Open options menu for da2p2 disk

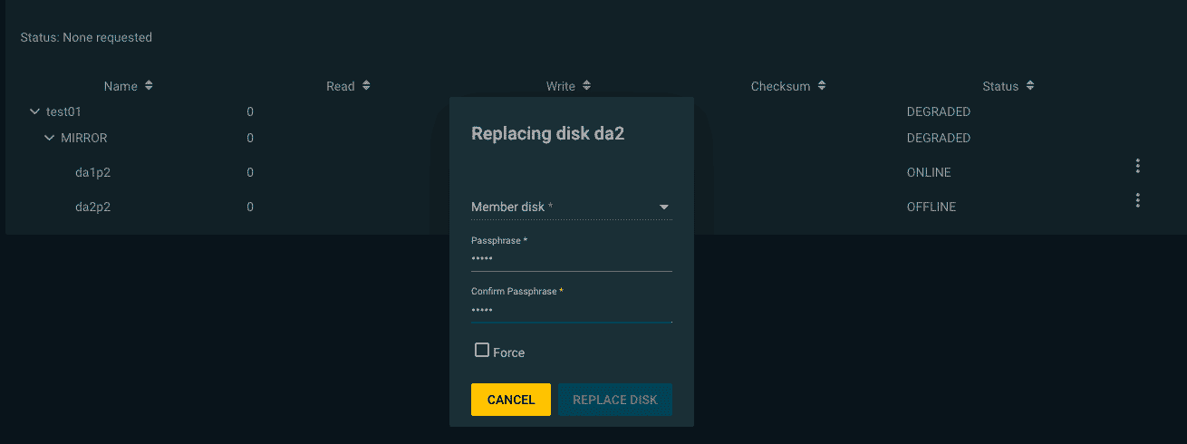click(x=1137, y=200)
